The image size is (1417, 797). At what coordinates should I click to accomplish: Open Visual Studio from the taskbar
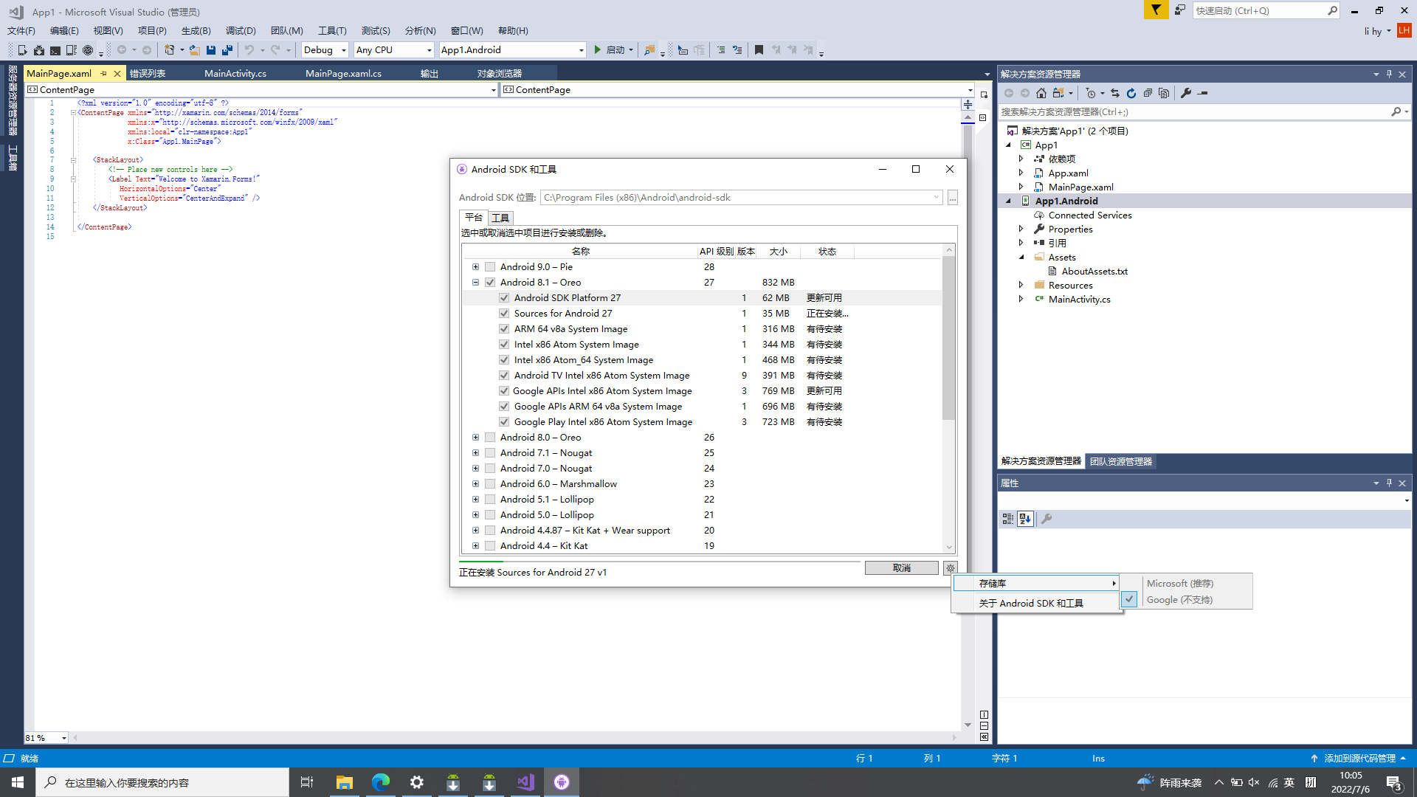(525, 782)
